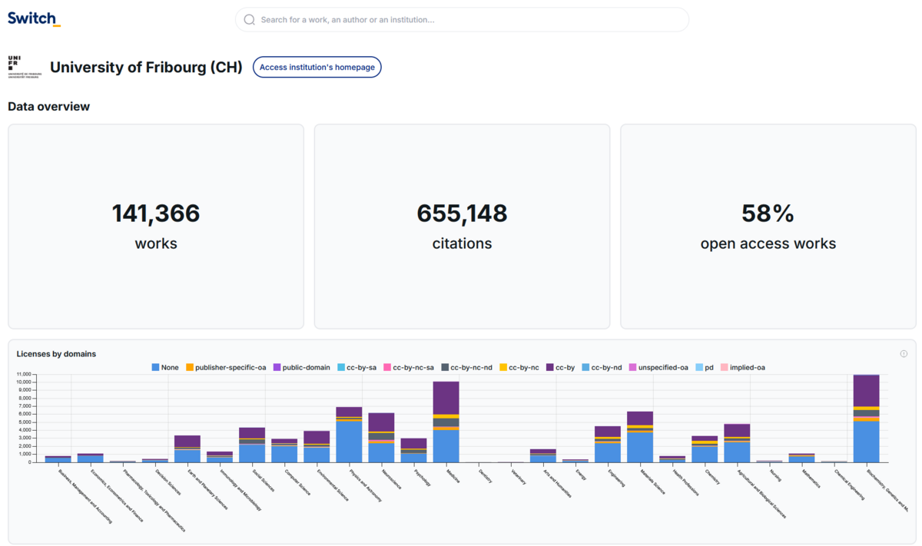Toggle the 'None' legend series
The height and width of the screenshot is (546, 922).
[165, 368]
